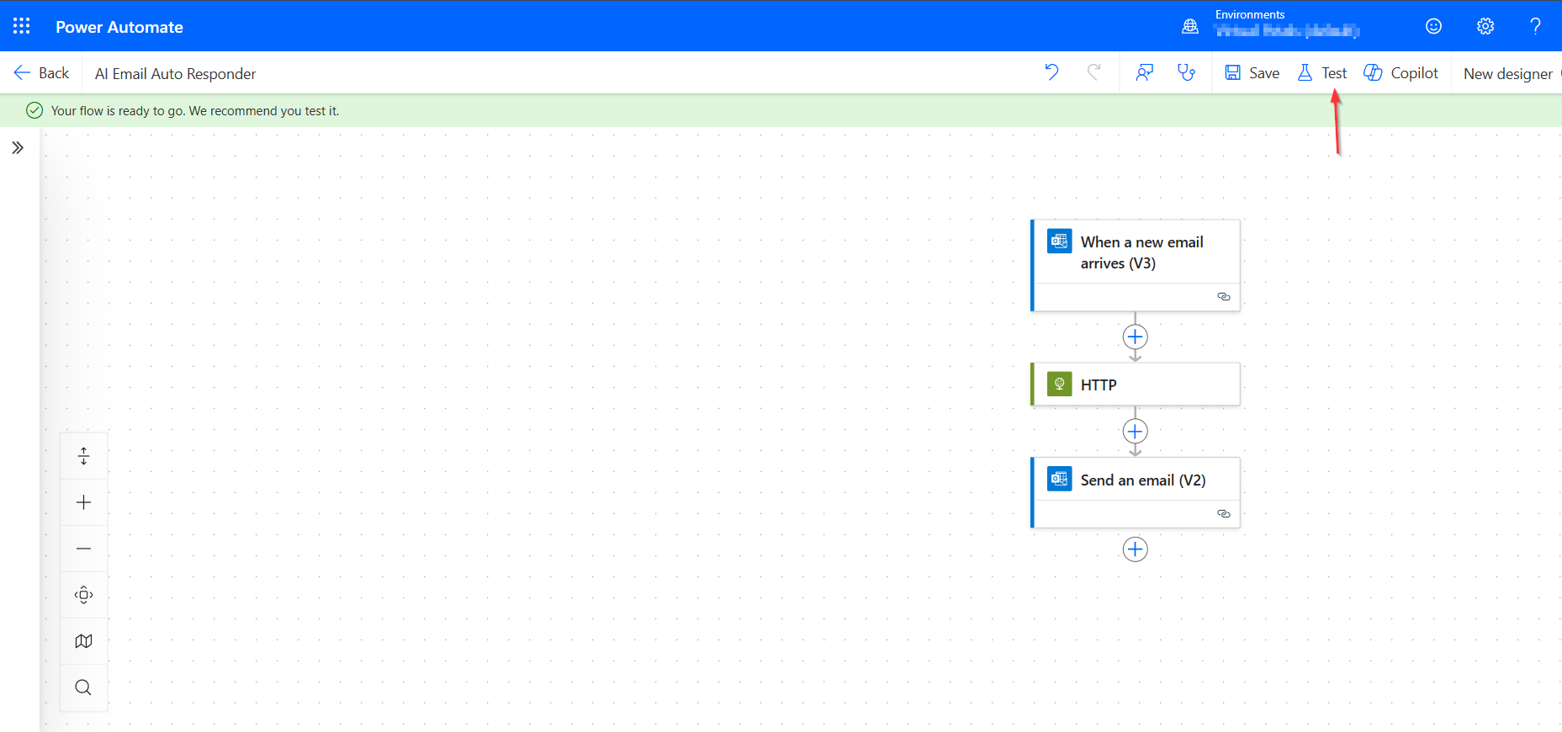
Task: Click the Outlook icon on Send an email
Action: point(1059,479)
